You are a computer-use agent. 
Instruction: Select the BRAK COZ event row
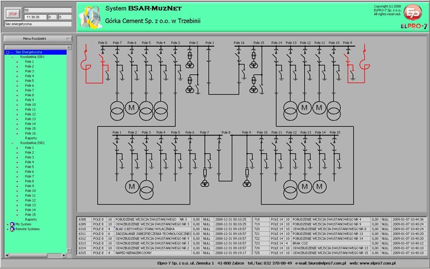click(340, 243)
